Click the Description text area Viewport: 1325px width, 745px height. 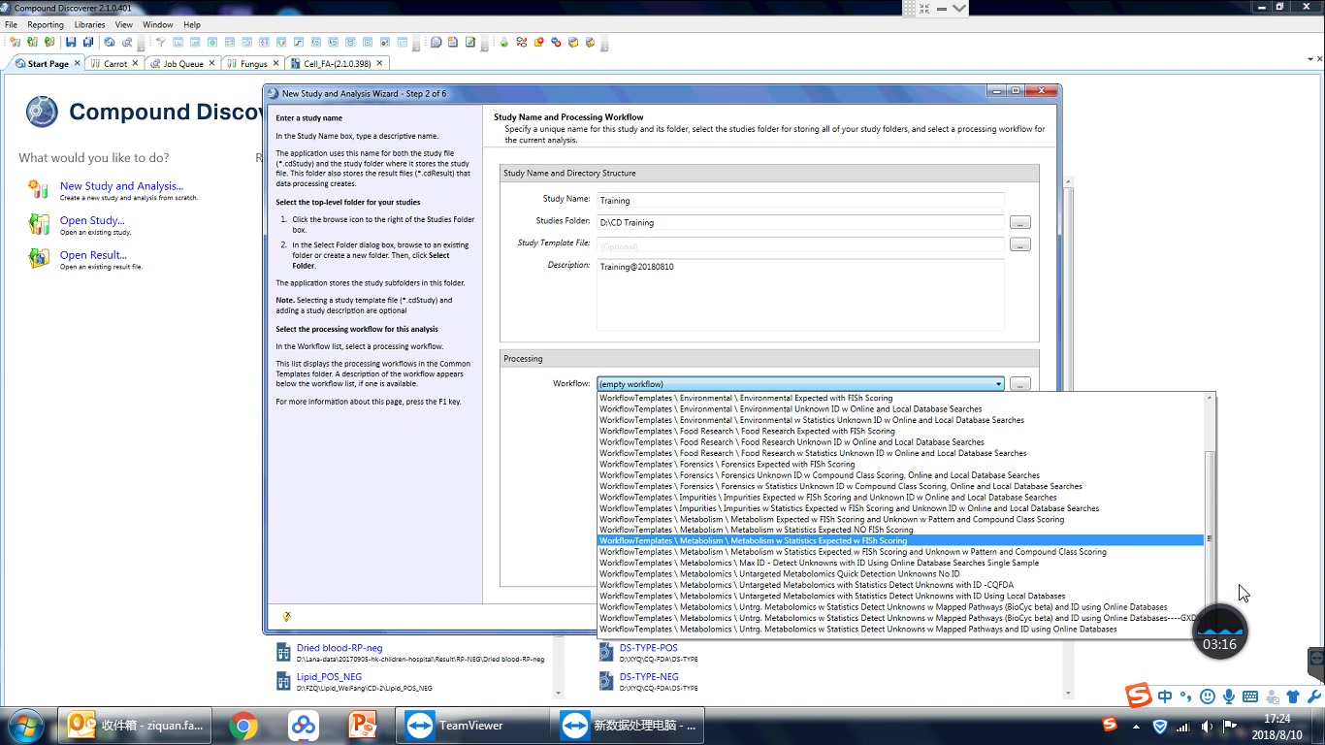point(800,294)
